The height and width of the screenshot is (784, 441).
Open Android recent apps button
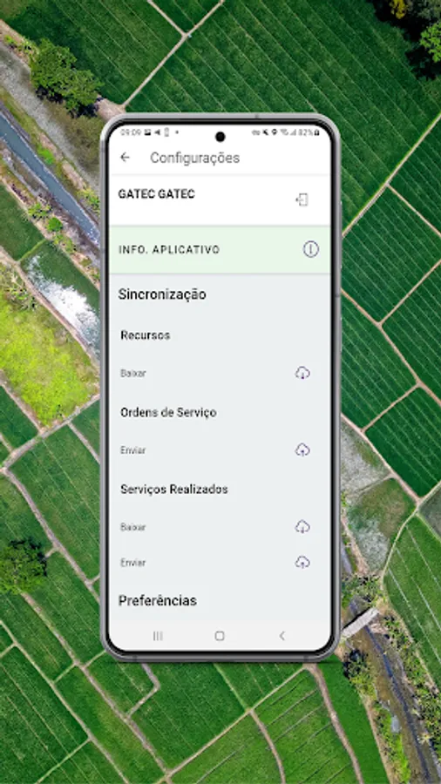(x=158, y=636)
